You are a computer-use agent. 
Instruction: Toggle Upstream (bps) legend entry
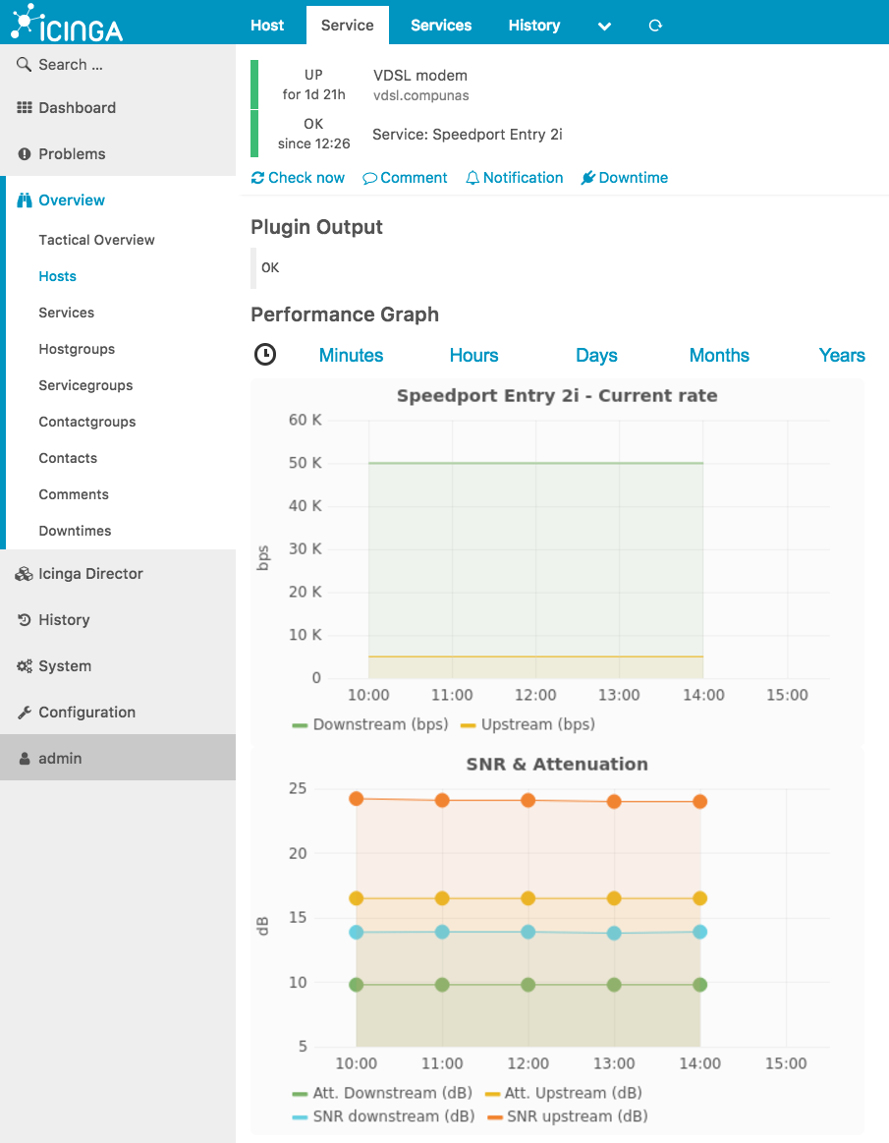528,724
